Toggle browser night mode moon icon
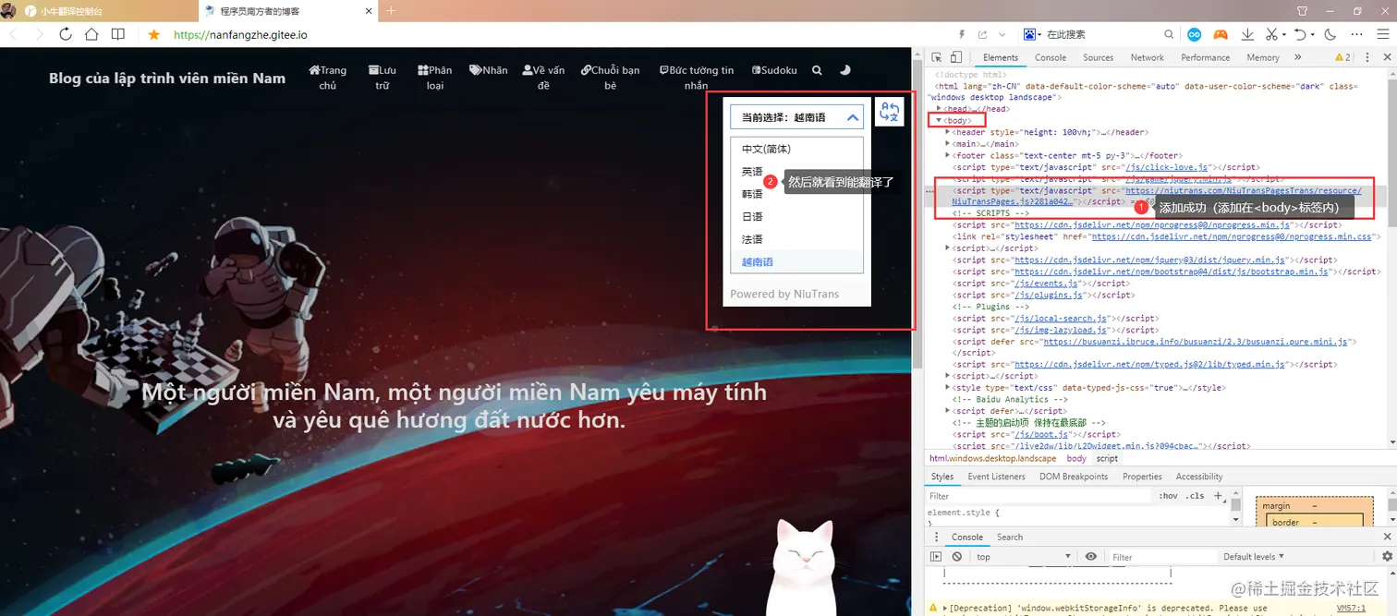 tap(1330, 34)
